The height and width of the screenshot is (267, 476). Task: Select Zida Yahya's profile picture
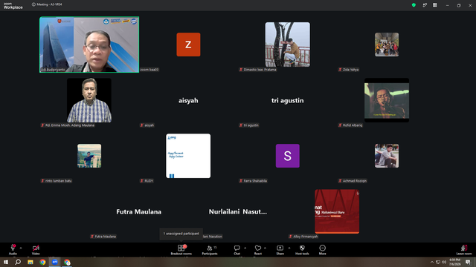click(387, 44)
